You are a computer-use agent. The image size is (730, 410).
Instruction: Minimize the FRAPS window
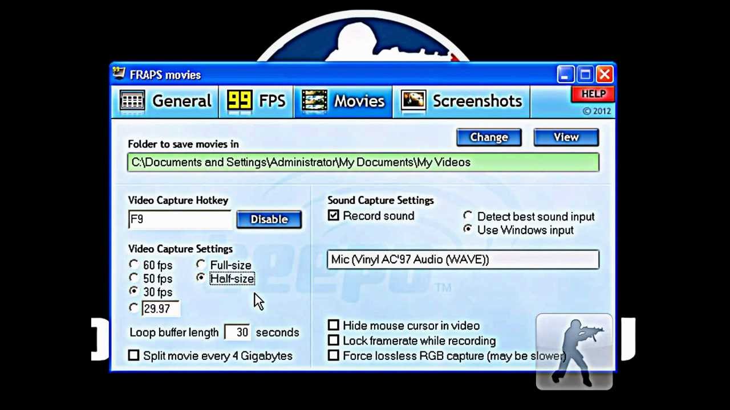(x=565, y=75)
